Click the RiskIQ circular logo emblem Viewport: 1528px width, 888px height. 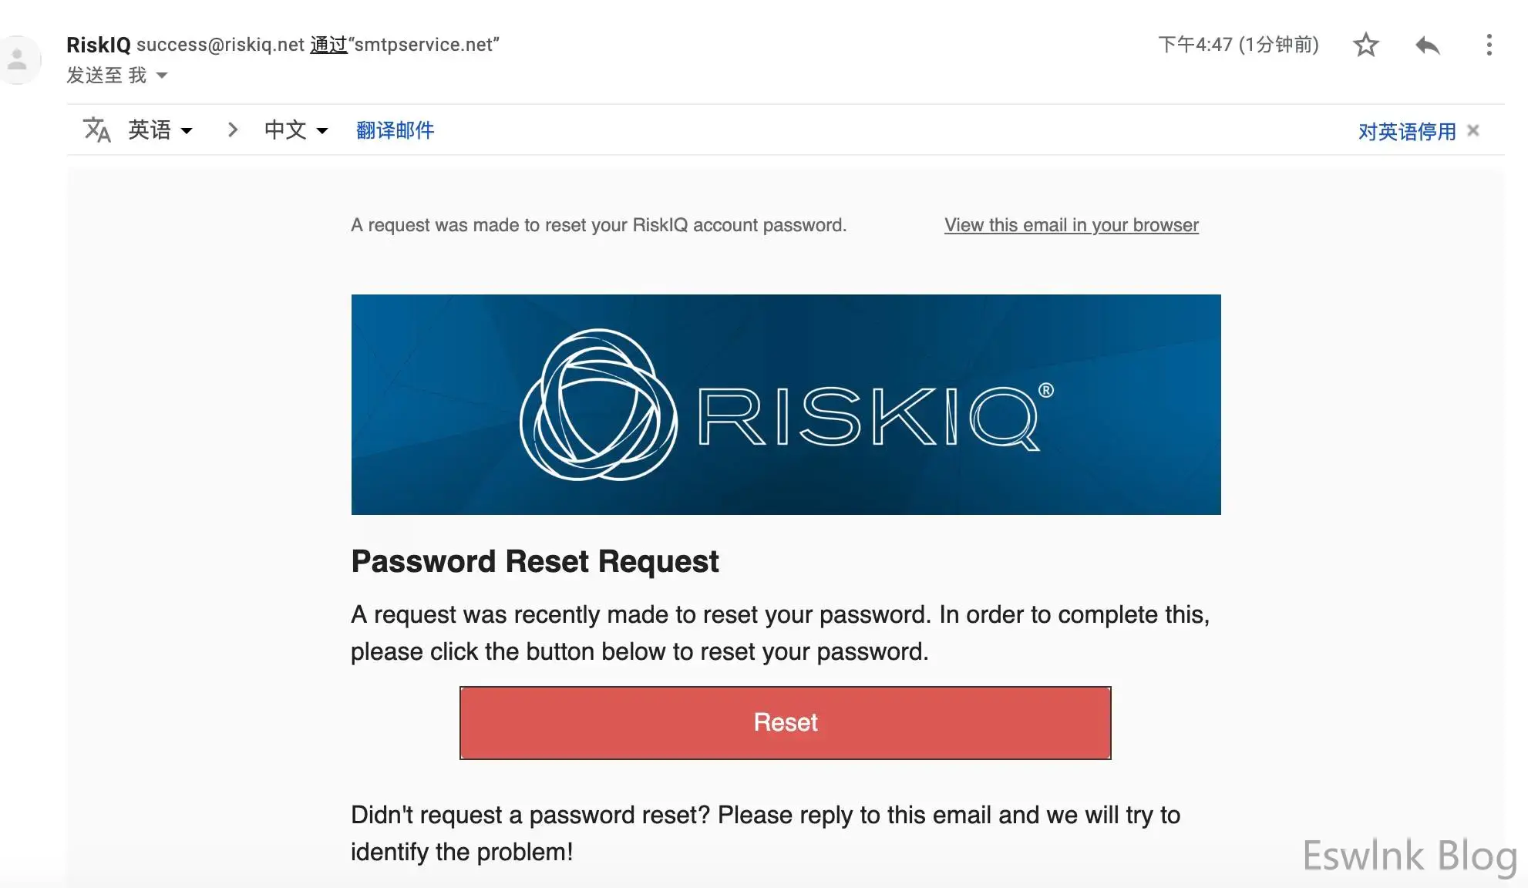[x=598, y=405]
